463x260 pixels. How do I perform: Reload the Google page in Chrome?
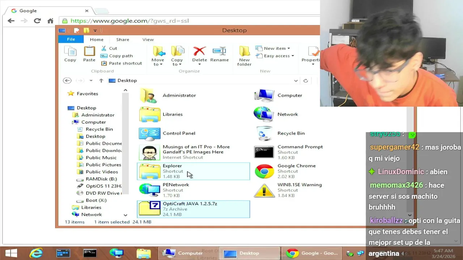tap(37, 21)
